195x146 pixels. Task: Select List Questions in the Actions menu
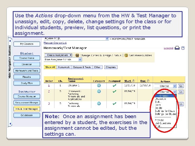pyautogui.click(x=163, y=123)
